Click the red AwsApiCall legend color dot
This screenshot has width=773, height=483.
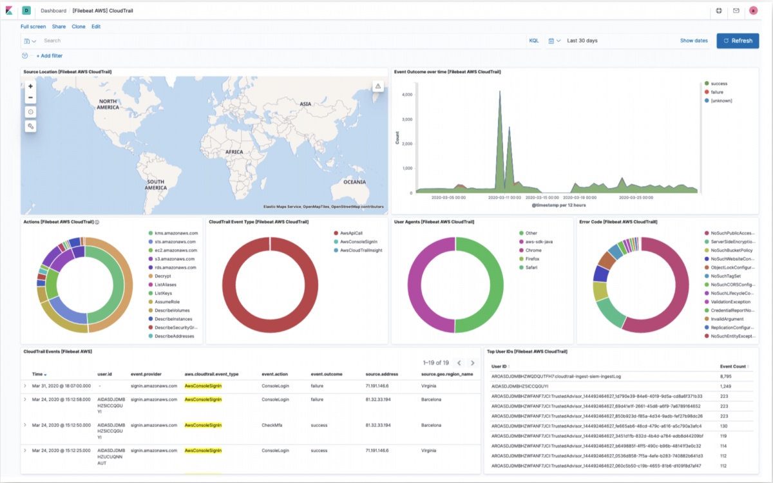click(x=336, y=233)
